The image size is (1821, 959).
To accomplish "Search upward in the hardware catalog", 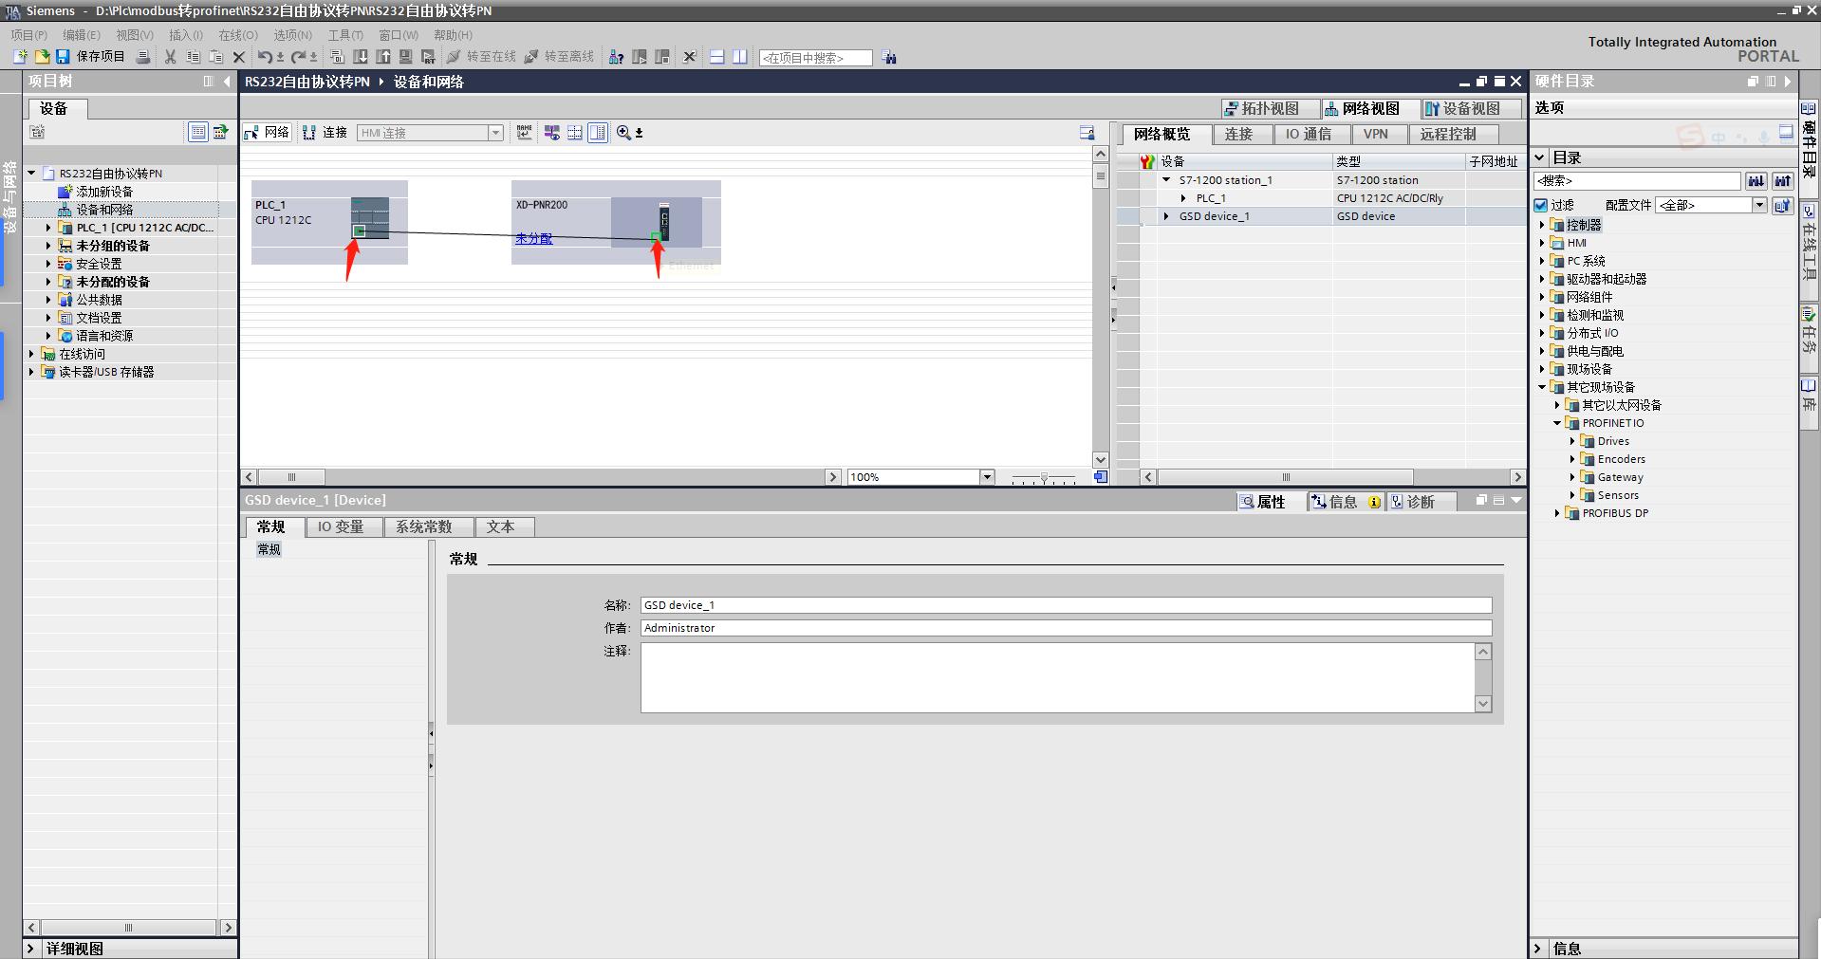I will tap(1783, 181).
